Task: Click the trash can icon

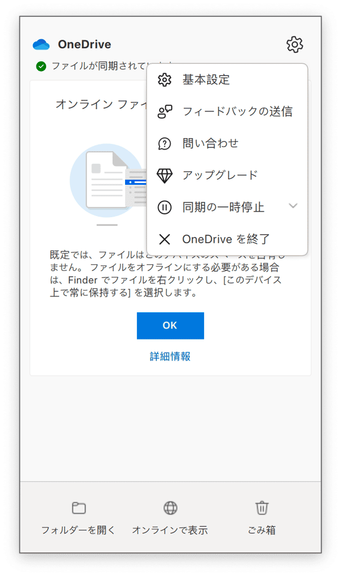Action: 261,508
